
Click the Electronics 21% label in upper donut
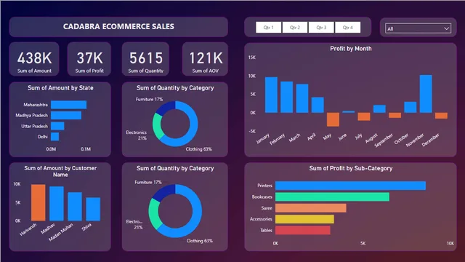click(x=137, y=135)
